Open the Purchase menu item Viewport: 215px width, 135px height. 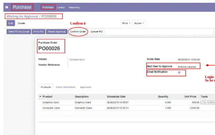(48, 7)
